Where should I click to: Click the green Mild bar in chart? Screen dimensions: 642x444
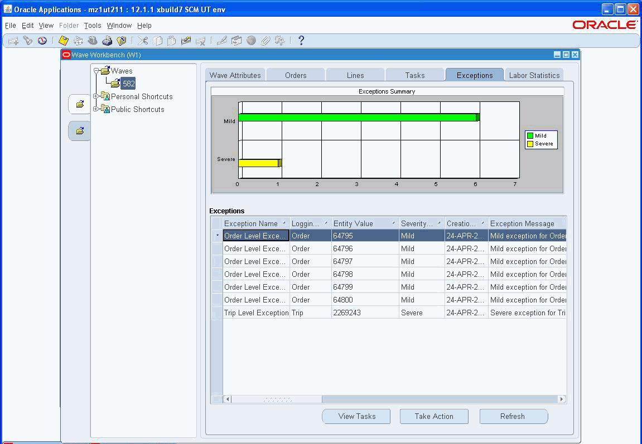[x=359, y=118]
